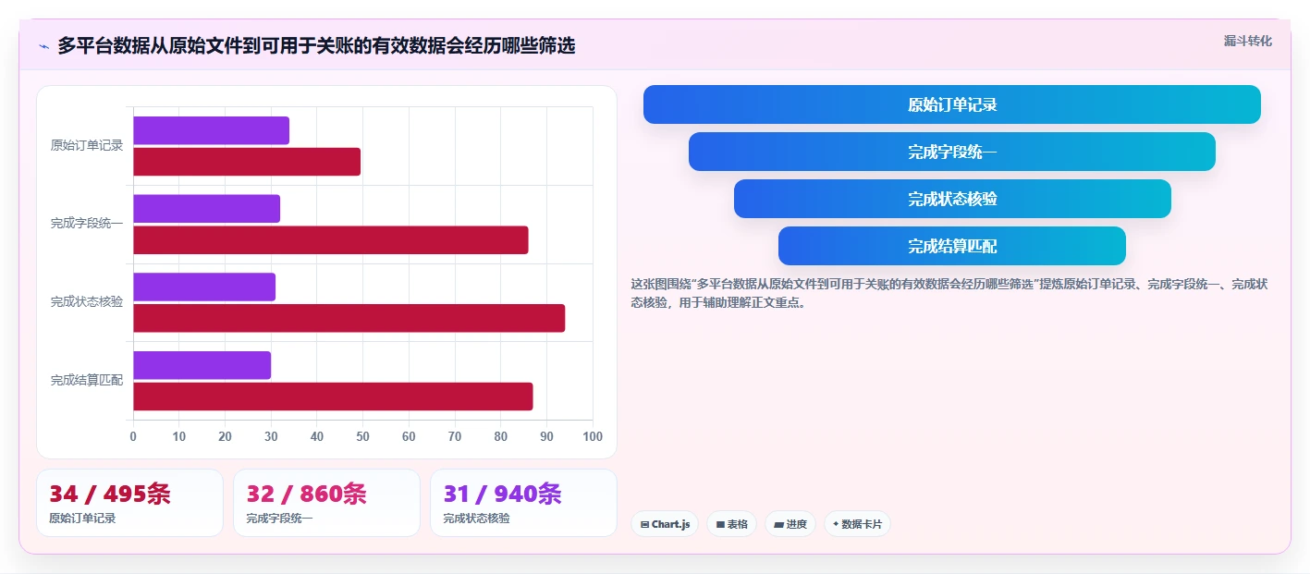Image resolution: width=1310 pixels, height=574 pixels.
Task: Click the purple bar for 完成字段统一
Action: [206, 209]
